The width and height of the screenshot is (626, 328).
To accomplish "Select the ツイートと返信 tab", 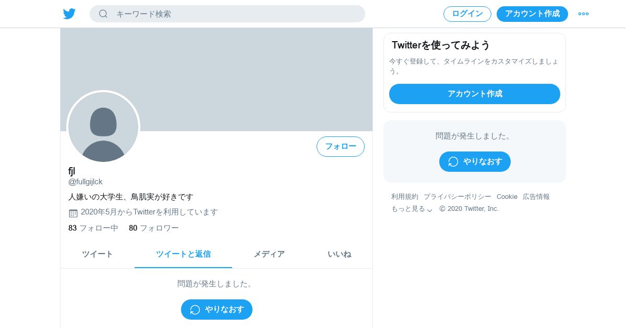I will coord(183,255).
